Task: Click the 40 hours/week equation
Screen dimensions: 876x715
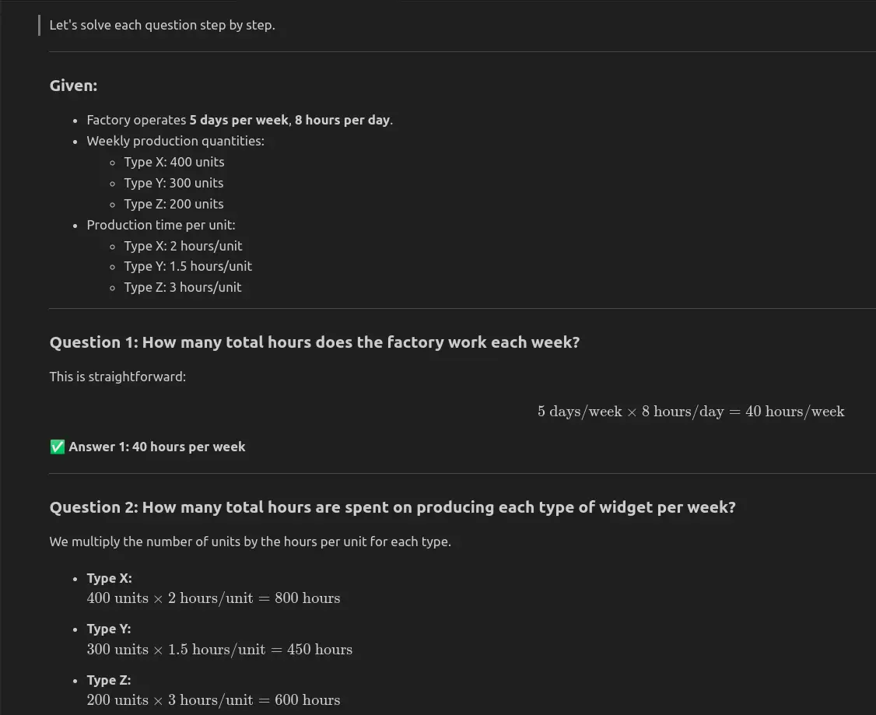Action: pyautogui.click(x=691, y=412)
